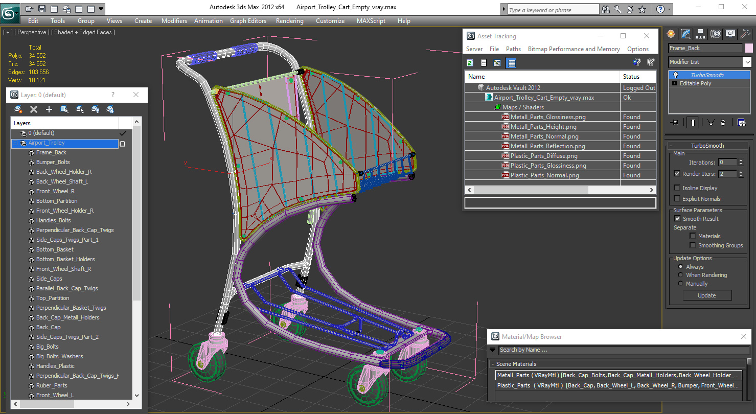
Task: Click the Pin Stack icon
Action: (x=675, y=123)
